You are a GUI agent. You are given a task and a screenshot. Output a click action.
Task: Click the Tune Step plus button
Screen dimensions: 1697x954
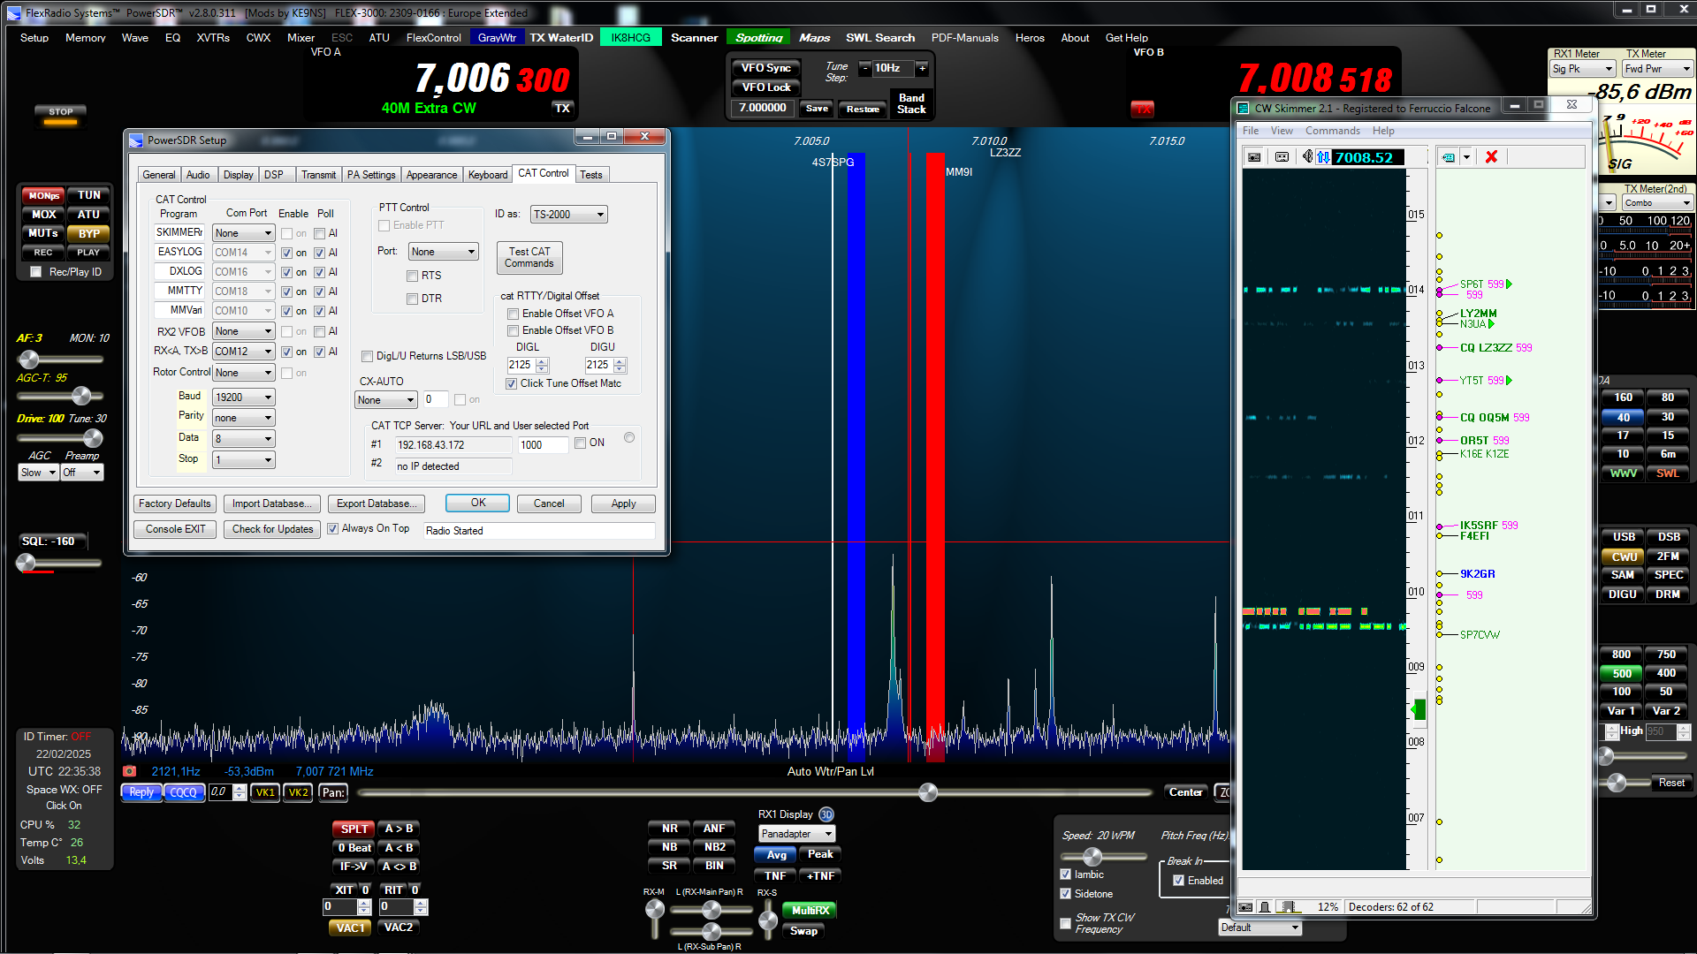click(922, 68)
